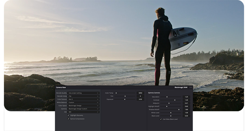This screenshot has height=131, width=248.
Task: Click the Gamma Controls heading
Action: coord(154,93)
